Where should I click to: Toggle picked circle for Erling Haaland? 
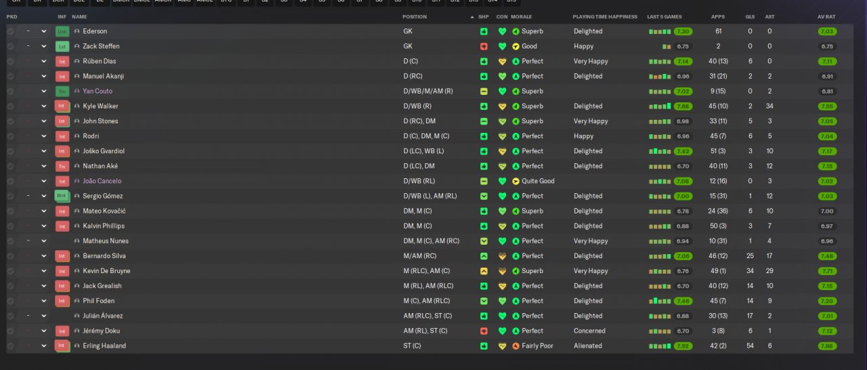(x=10, y=346)
